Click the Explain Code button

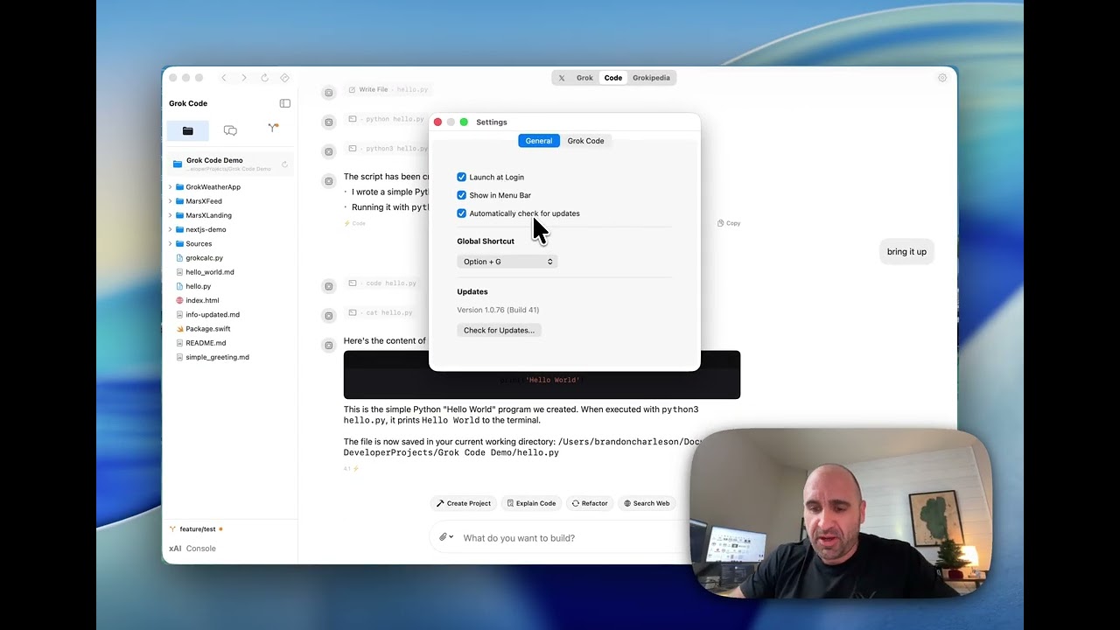(x=531, y=503)
